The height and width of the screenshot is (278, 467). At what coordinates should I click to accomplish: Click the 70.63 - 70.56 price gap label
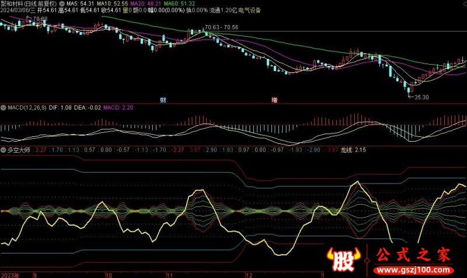point(221,27)
